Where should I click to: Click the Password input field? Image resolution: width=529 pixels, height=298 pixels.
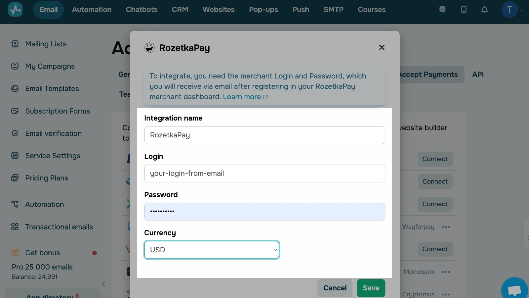point(264,212)
